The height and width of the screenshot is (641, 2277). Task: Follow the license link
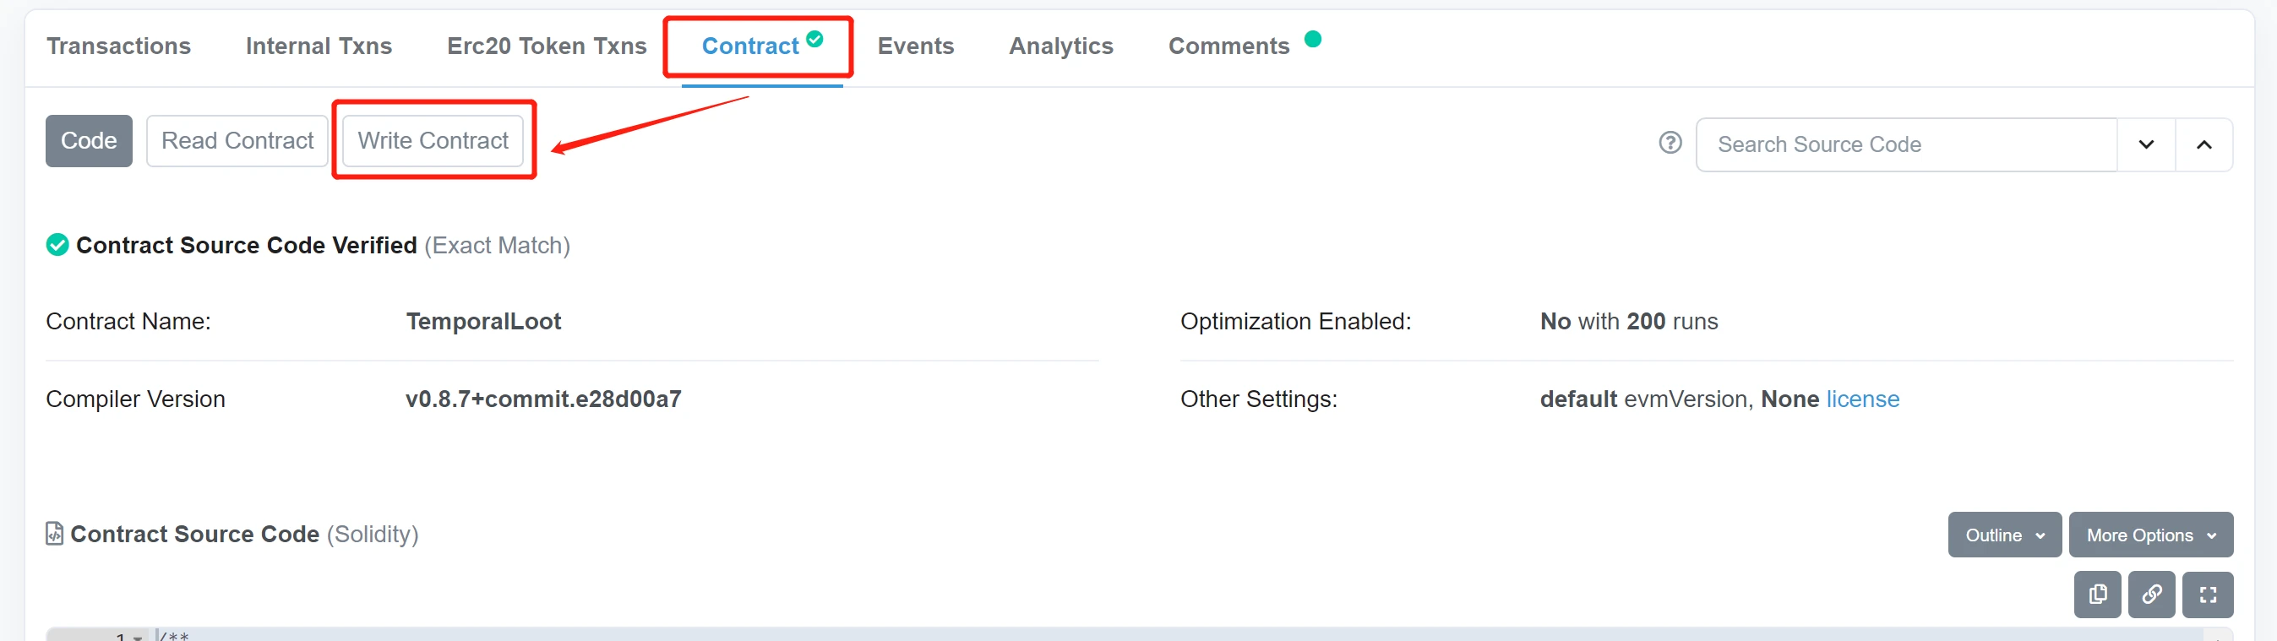[1862, 399]
